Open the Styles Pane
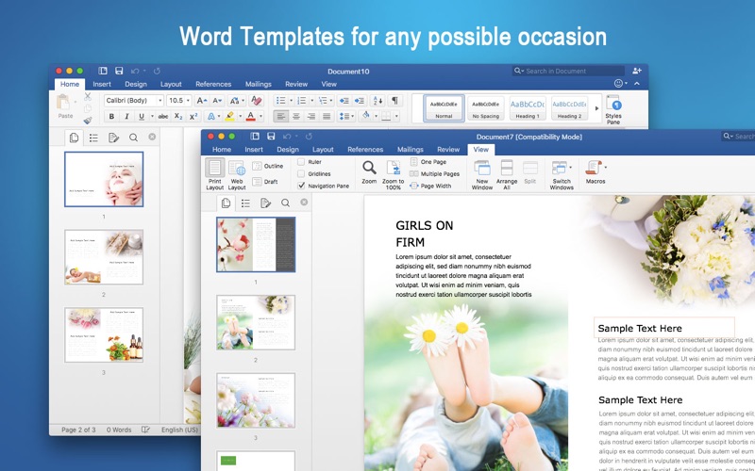Image resolution: width=755 pixels, height=471 pixels. 613,109
